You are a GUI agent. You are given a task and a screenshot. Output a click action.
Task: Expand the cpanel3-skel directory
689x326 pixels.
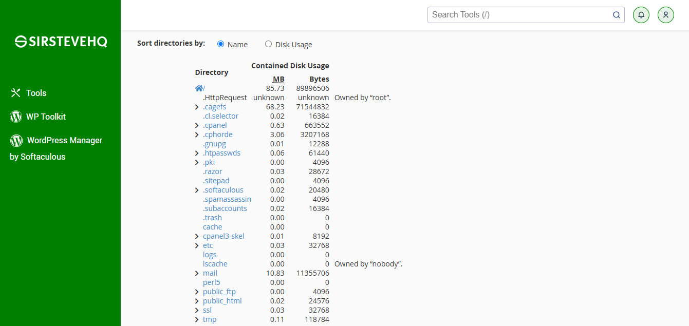[x=197, y=236]
